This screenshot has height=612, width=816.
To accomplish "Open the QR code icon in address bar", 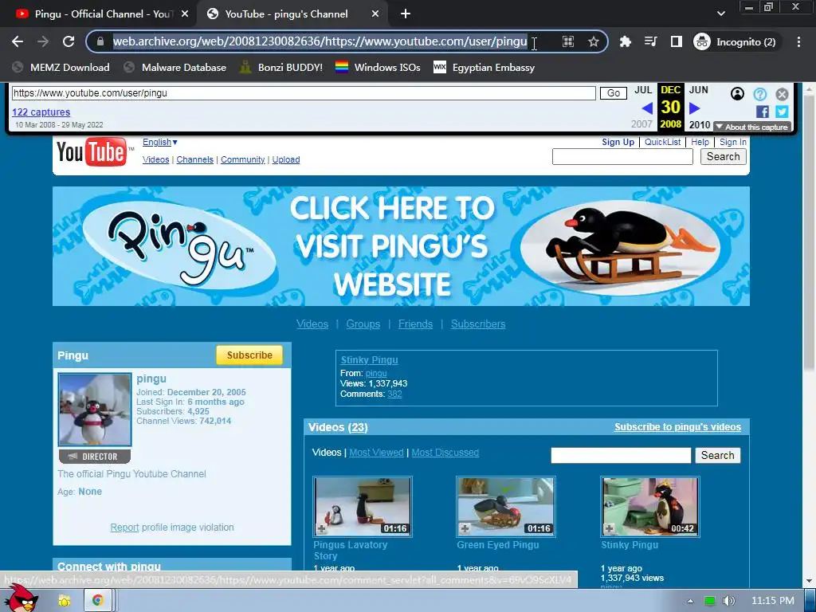I will (568, 41).
